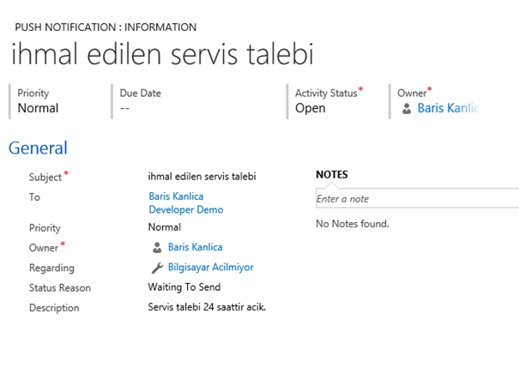This screenshot has width=519, height=392.
Task: Edit the Description text field
Action: point(207,307)
